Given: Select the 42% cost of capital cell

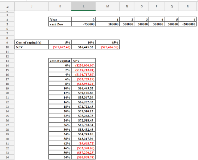Looking at the screenshot, I should (60, 143).
